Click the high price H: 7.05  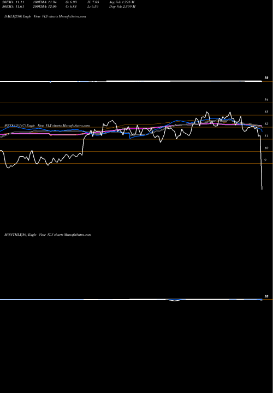coord(93,2)
